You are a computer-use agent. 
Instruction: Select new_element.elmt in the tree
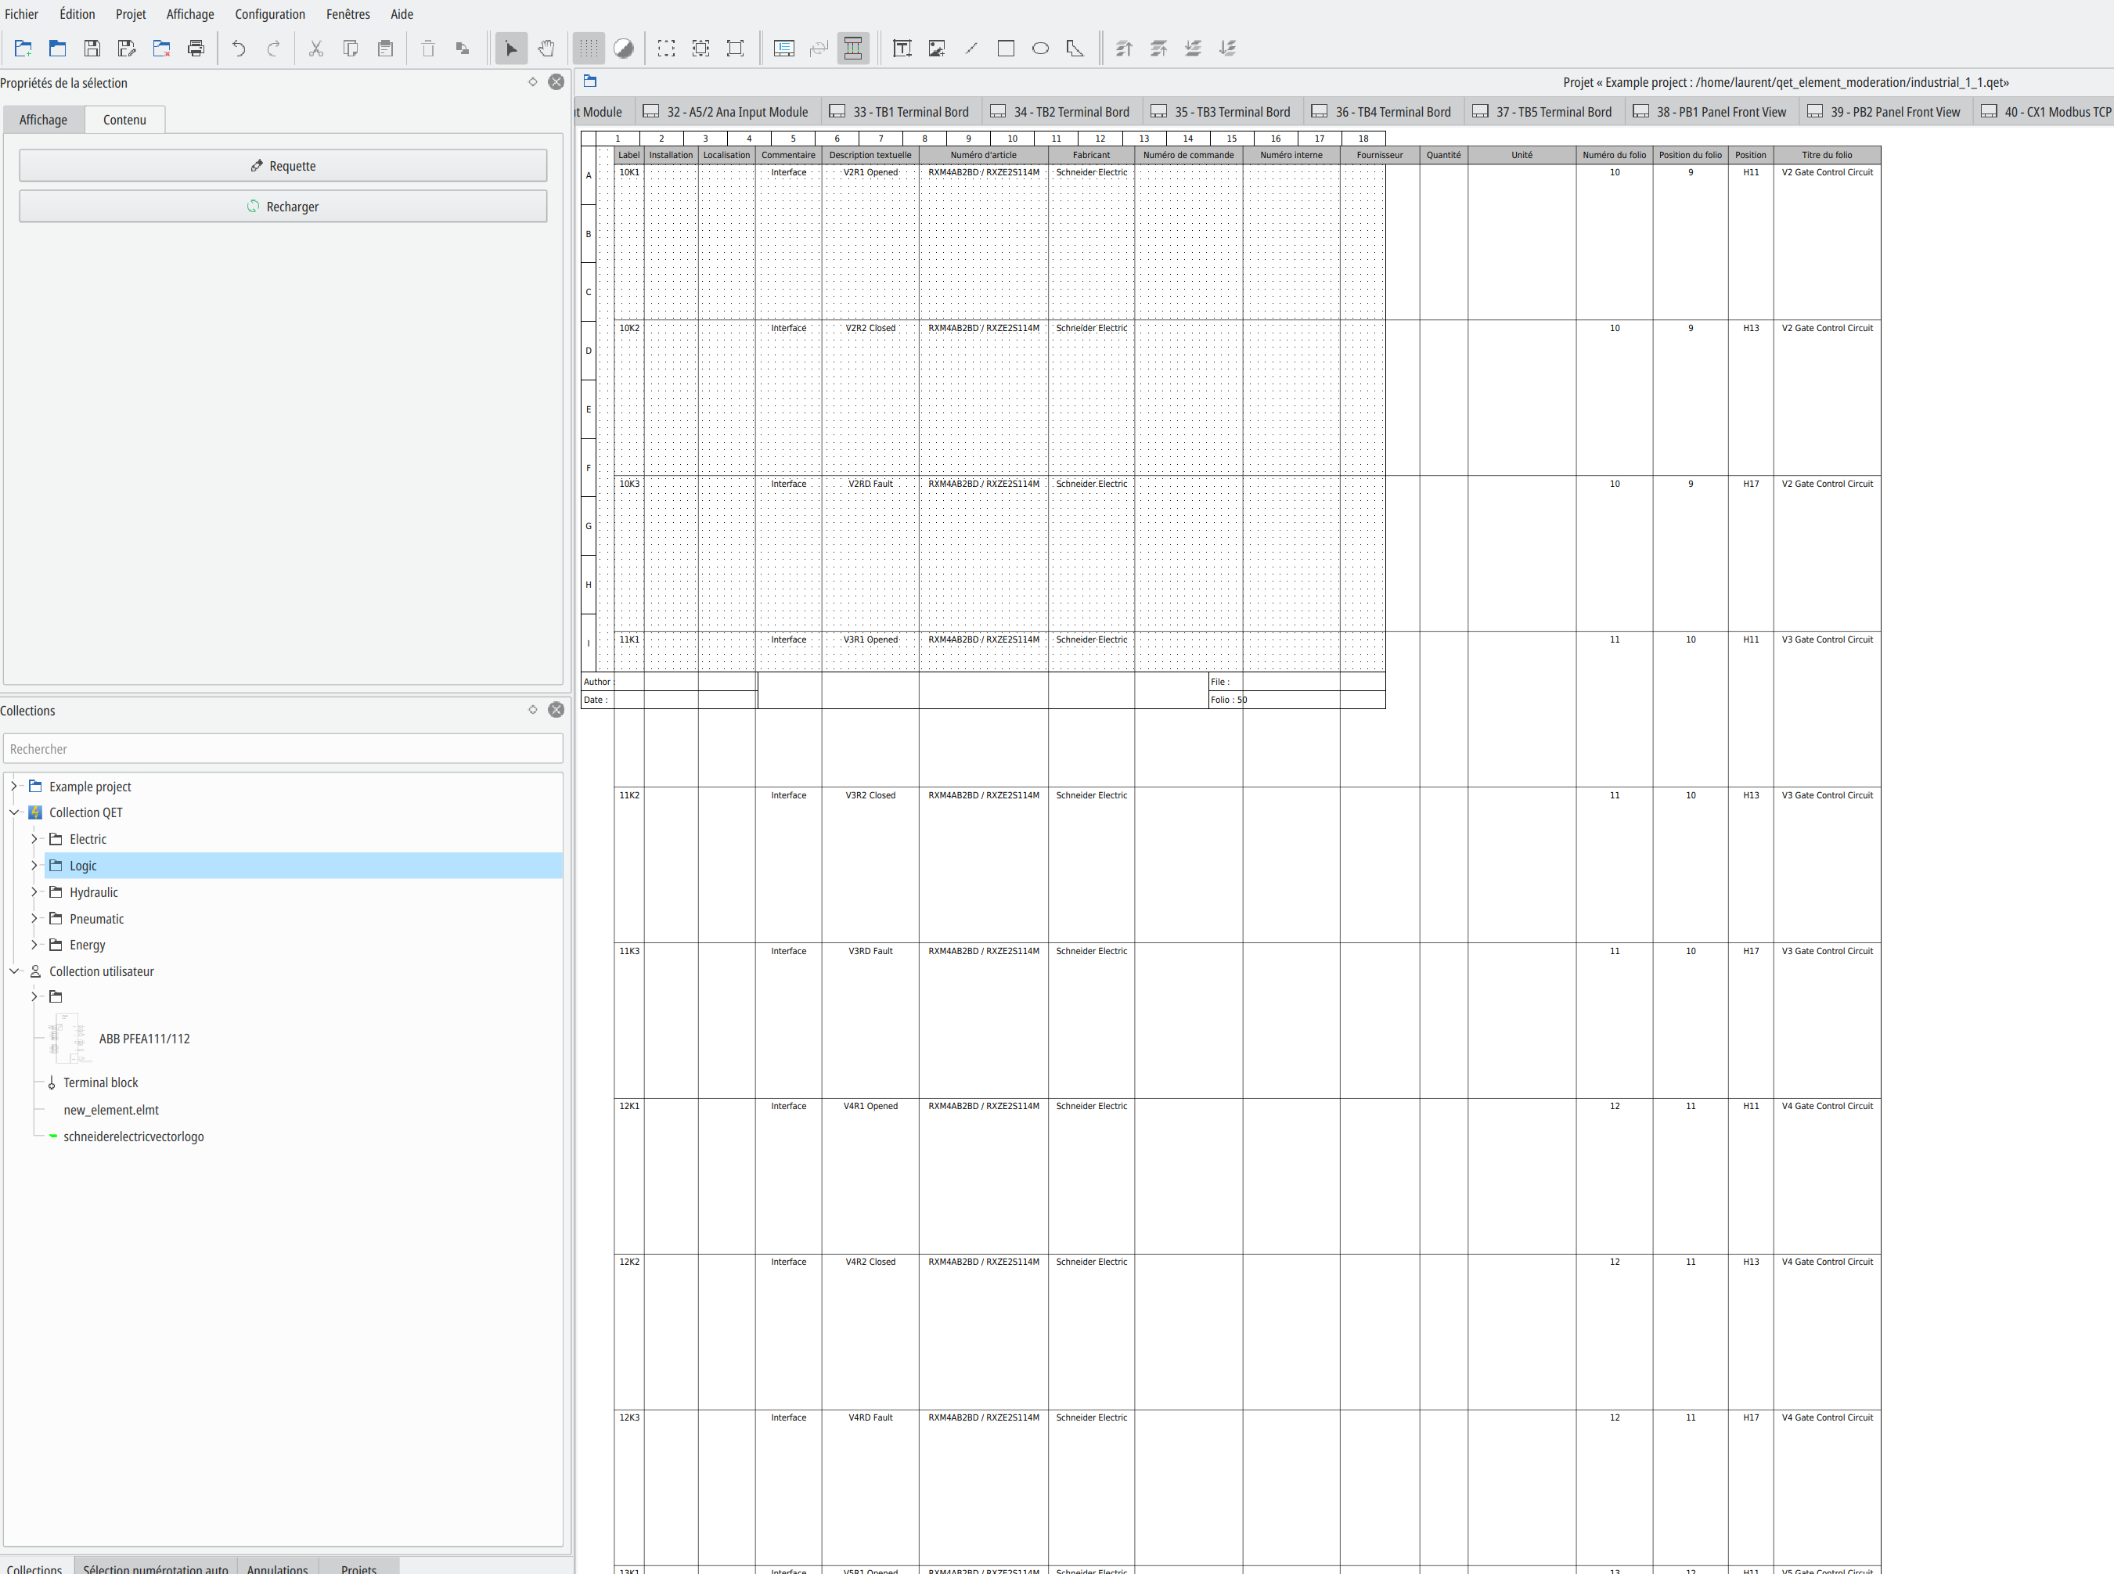tap(110, 1110)
